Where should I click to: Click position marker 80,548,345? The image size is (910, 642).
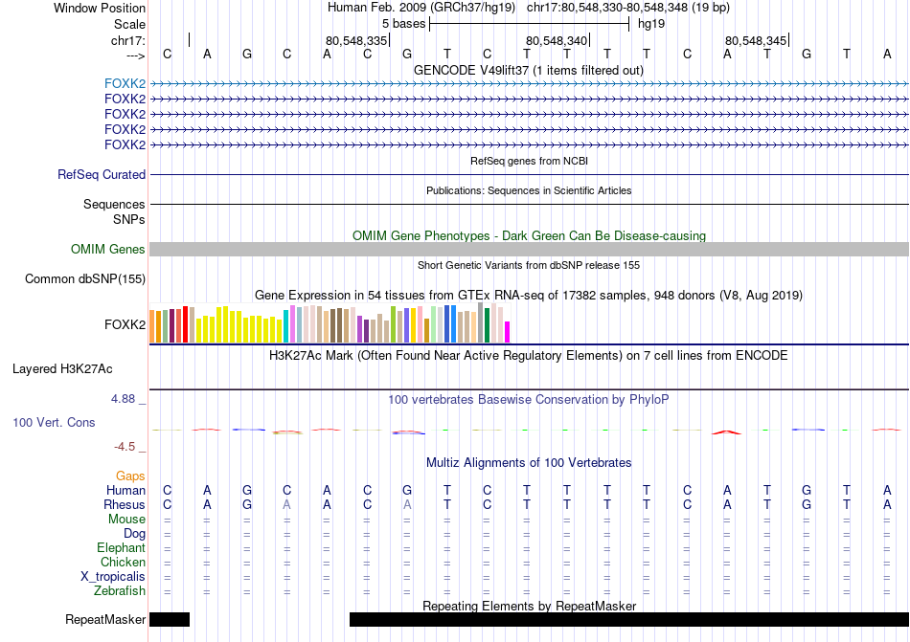pyautogui.click(x=756, y=40)
